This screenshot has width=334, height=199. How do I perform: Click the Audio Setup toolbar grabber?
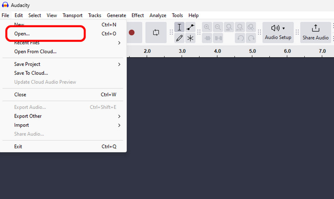coord(259,33)
